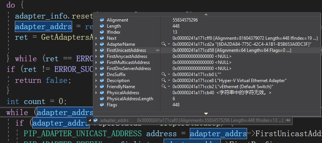Expand the FirstDnsServerAddress node
Image resolution: width=322 pixels, height=143 pixels.
point(96,68)
